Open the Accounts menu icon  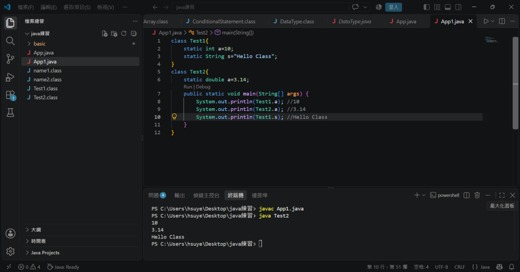pyautogui.click(x=10, y=233)
